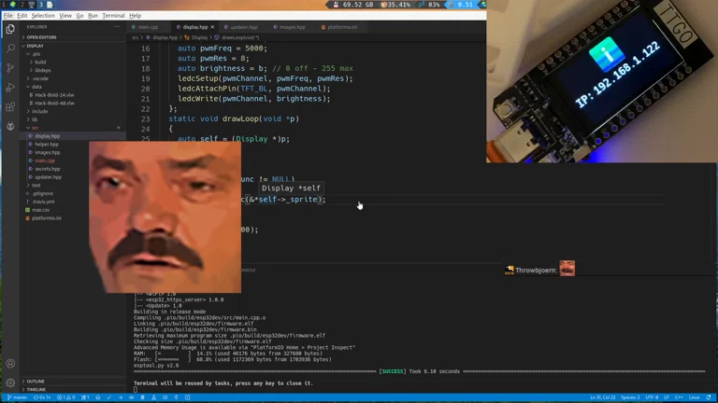
Task: Click PlatformIO Clean trash icon
Action: (x=142, y=397)
